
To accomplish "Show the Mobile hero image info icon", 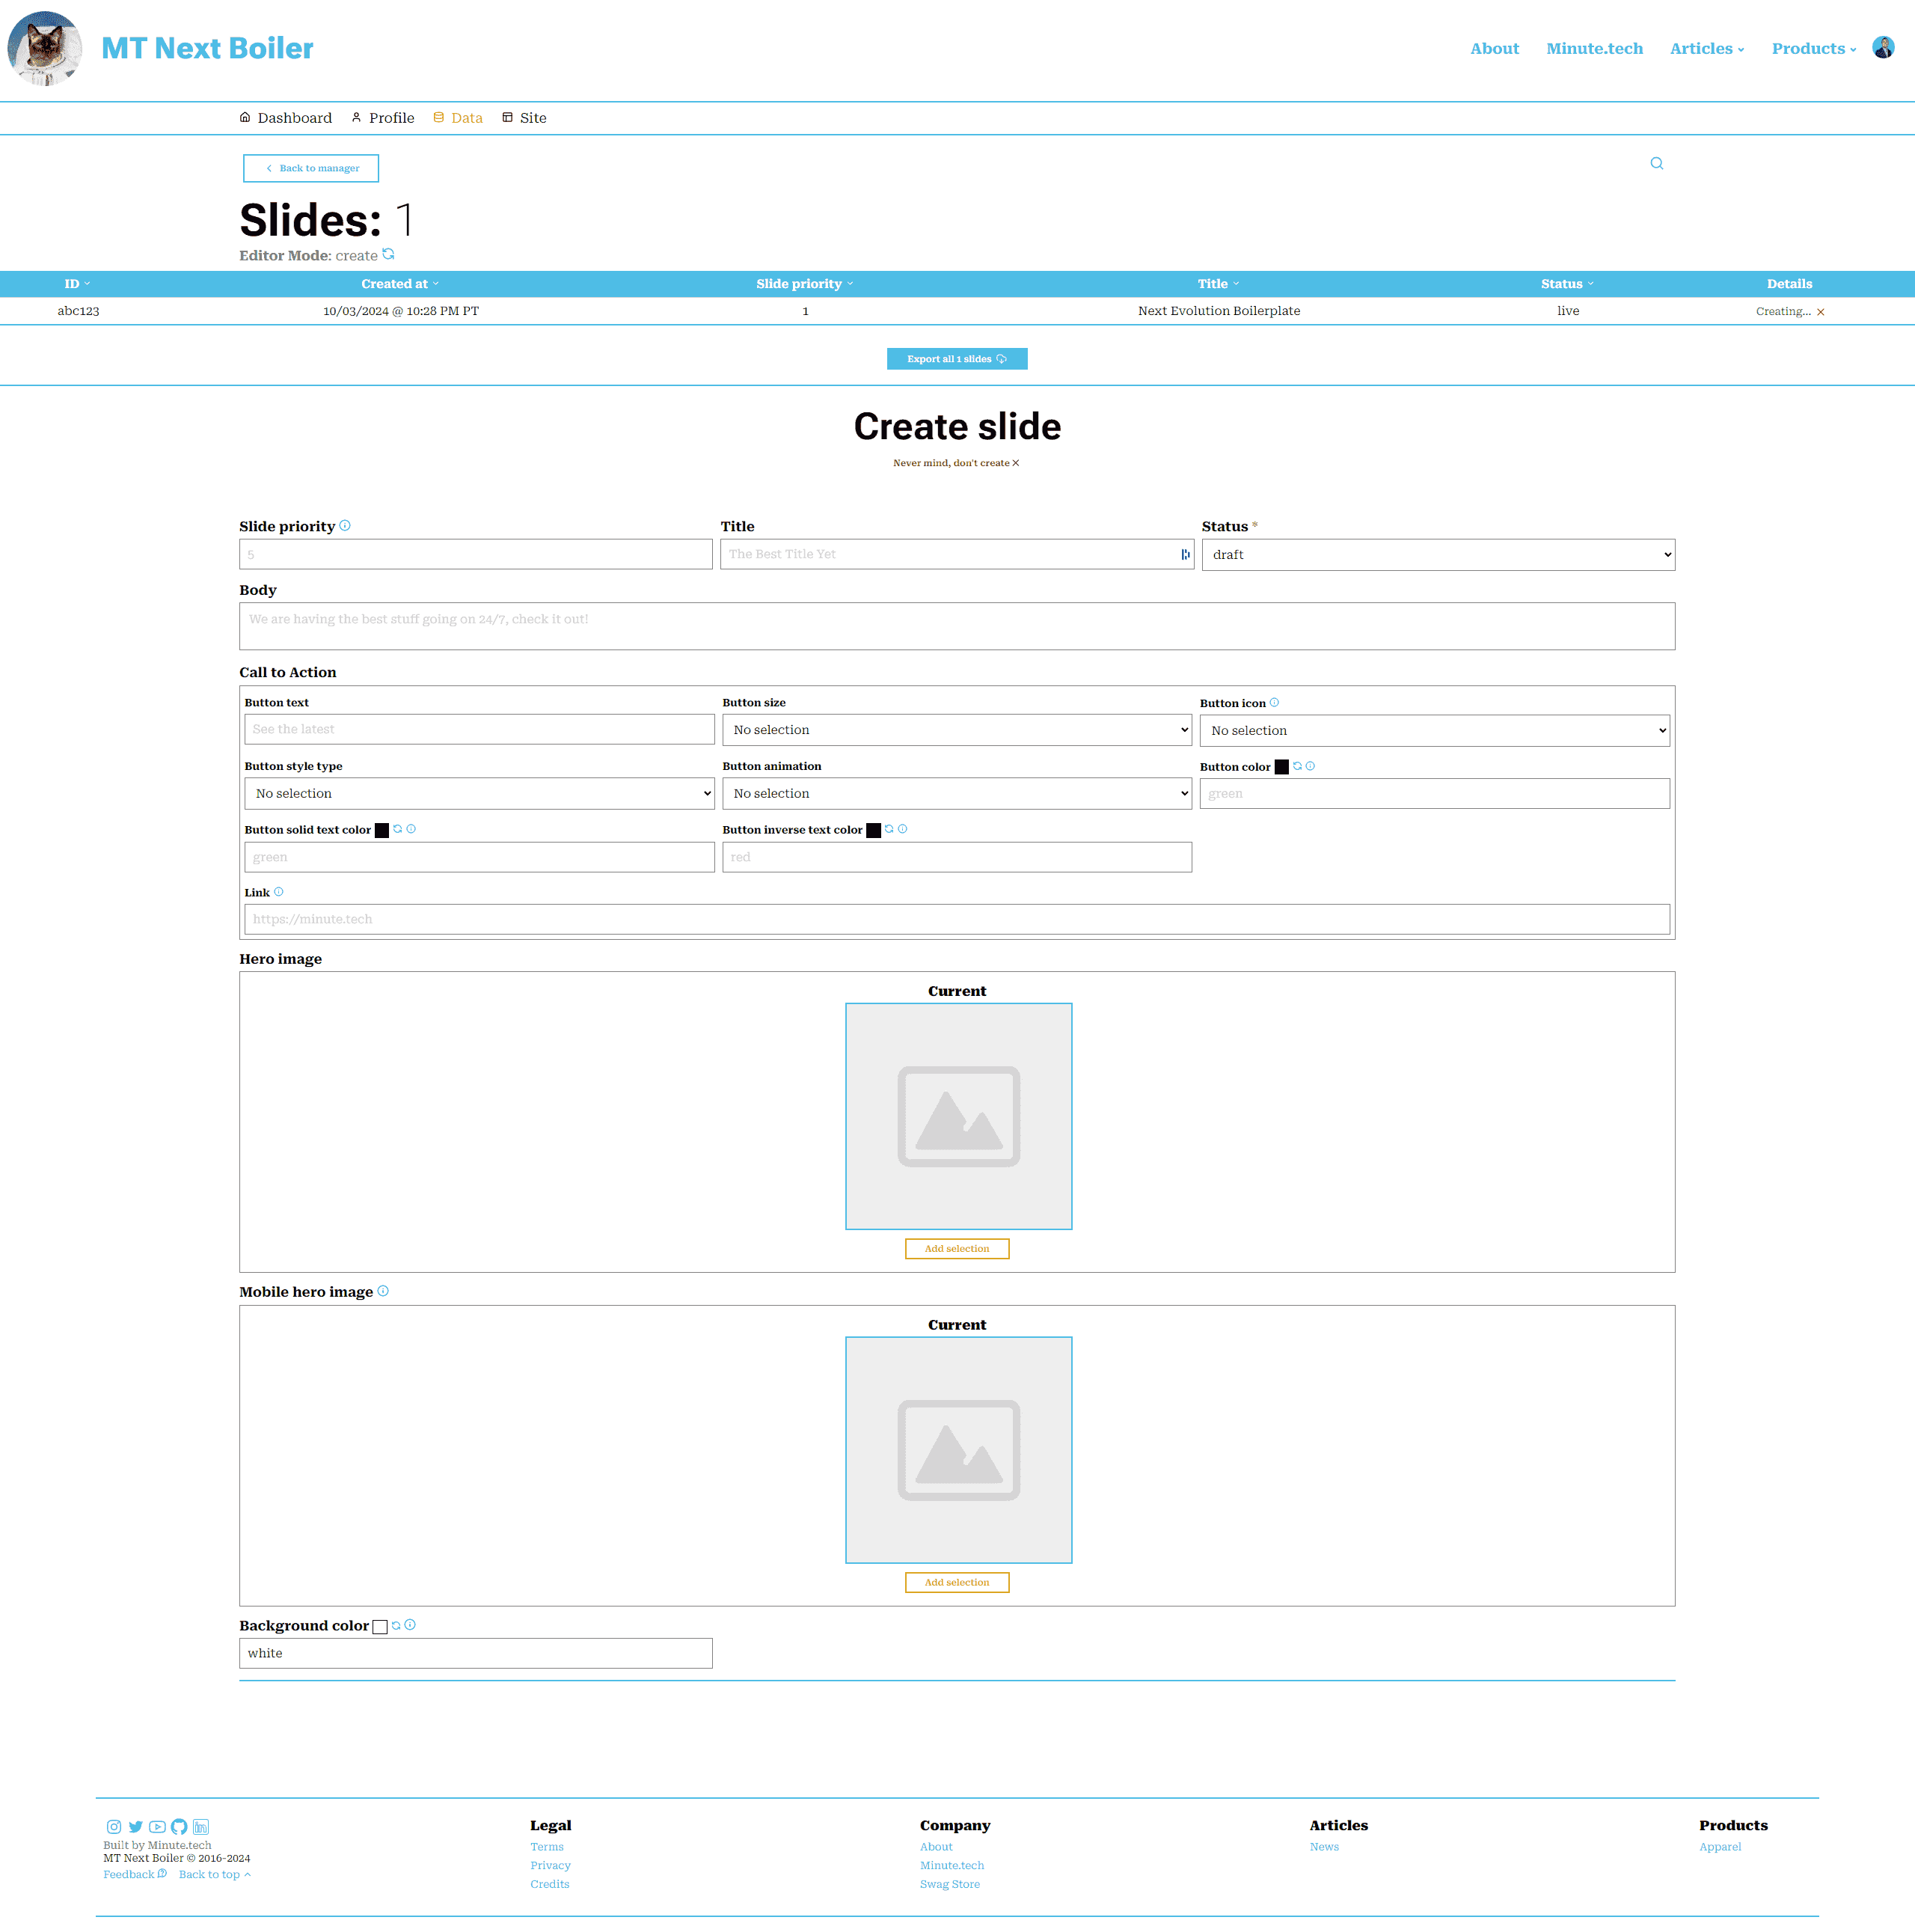I will click(x=383, y=1291).
